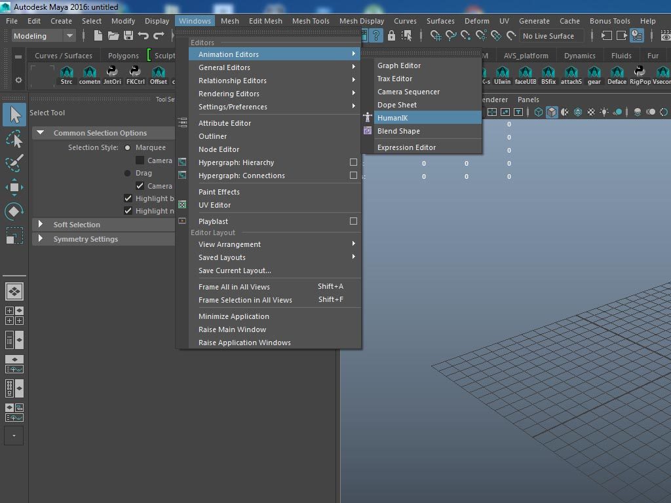Choose the Rotate tool in toolbox
The image size is (671, 503).
click(14, 212)
